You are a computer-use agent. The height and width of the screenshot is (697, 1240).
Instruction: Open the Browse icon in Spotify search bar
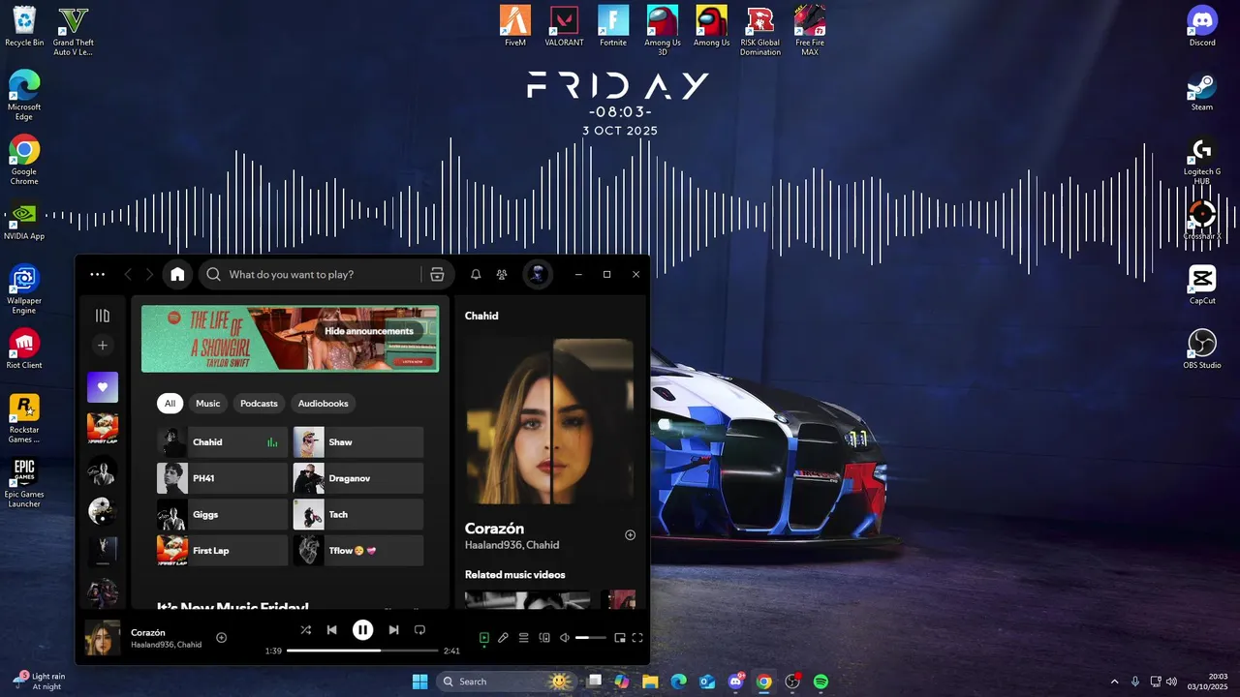437,275
